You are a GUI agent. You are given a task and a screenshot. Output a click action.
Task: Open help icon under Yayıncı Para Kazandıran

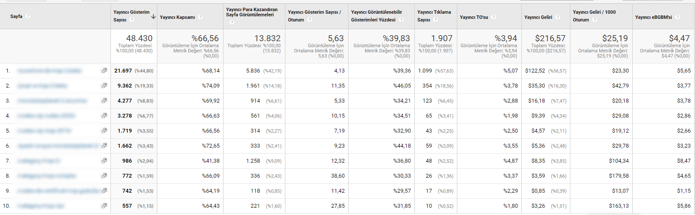[232, 22]
